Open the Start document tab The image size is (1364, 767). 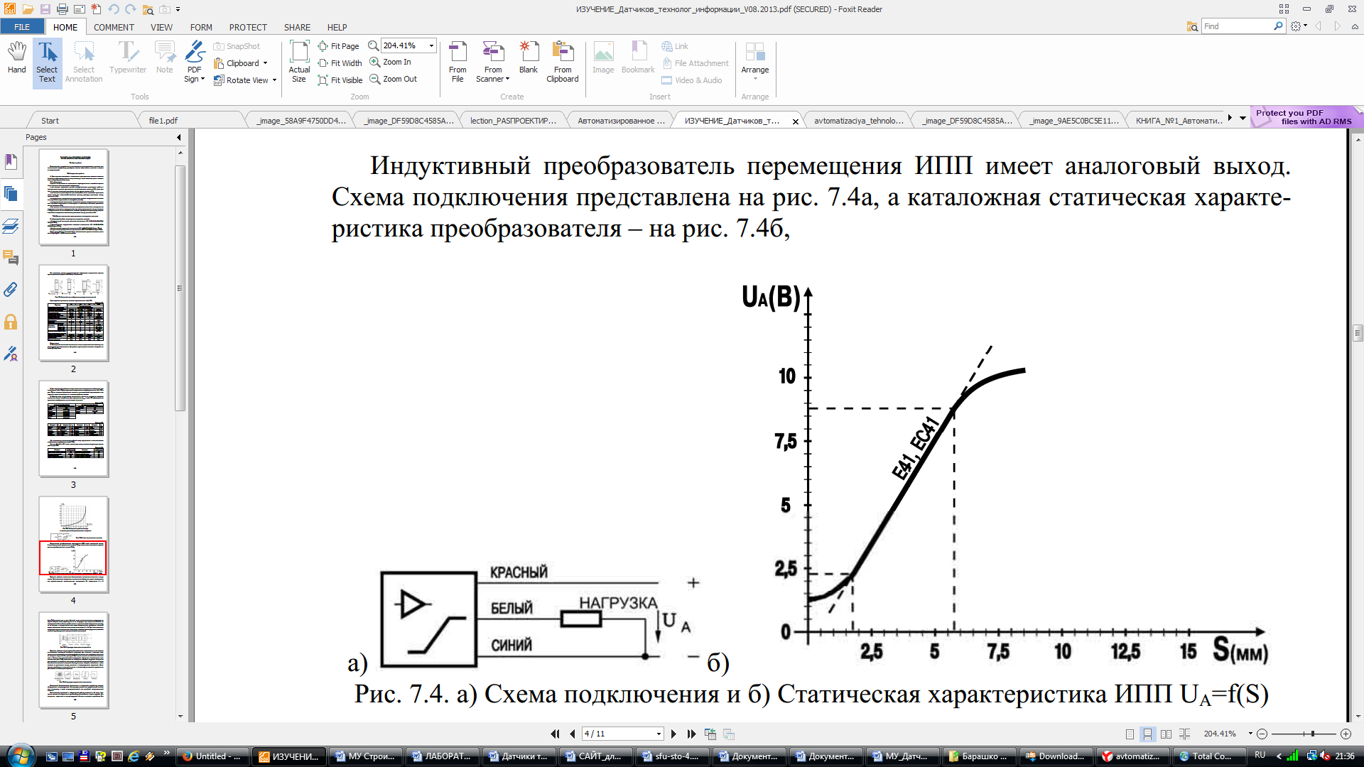pyautogui.click(x=50, y=121)
